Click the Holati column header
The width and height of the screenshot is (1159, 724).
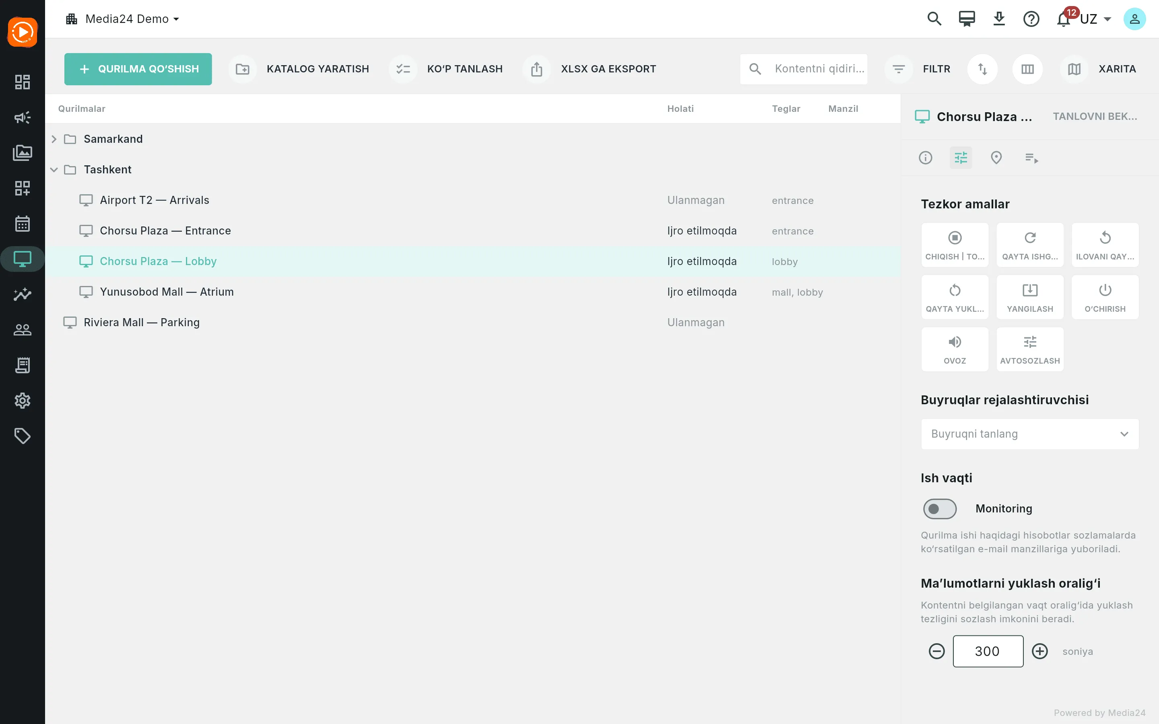[x=680, y=109]
